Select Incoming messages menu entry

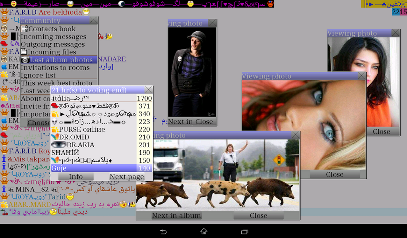coord(59,36)
